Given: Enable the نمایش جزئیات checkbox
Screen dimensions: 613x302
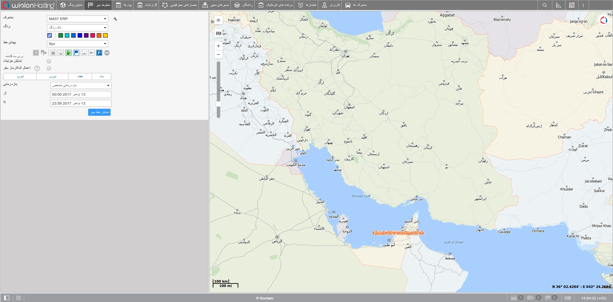Looking at the screenshot, I should click(x=49, y=61).
